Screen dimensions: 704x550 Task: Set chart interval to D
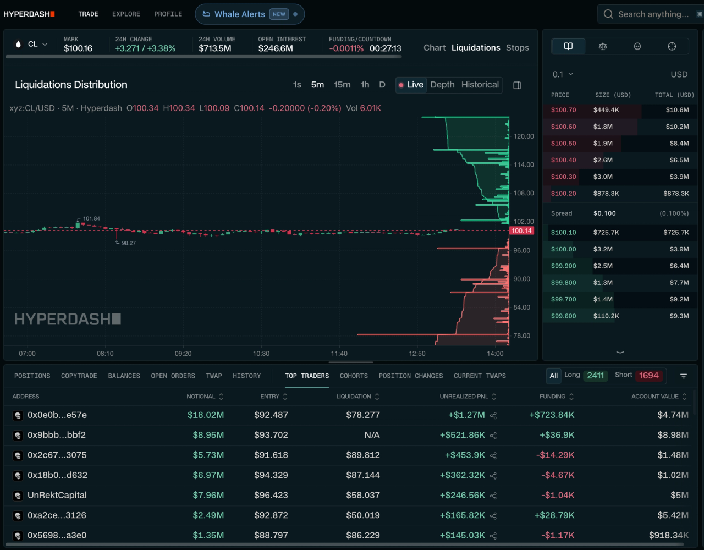click(x=382, y=85)
